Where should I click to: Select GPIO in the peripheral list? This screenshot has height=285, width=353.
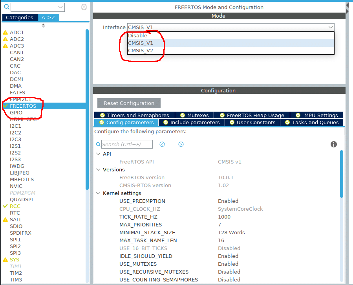[x=16, y=113]
